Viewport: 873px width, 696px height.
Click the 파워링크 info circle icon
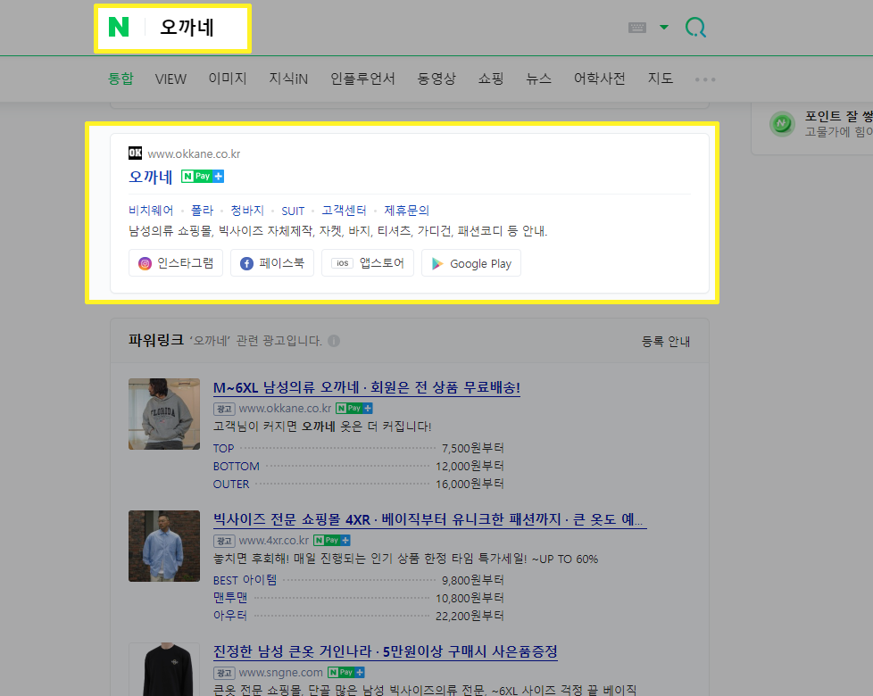point(334,341)
